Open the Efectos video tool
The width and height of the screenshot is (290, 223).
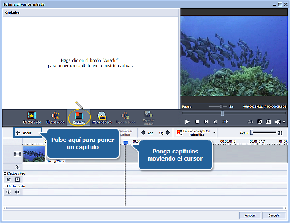[31, 117]
